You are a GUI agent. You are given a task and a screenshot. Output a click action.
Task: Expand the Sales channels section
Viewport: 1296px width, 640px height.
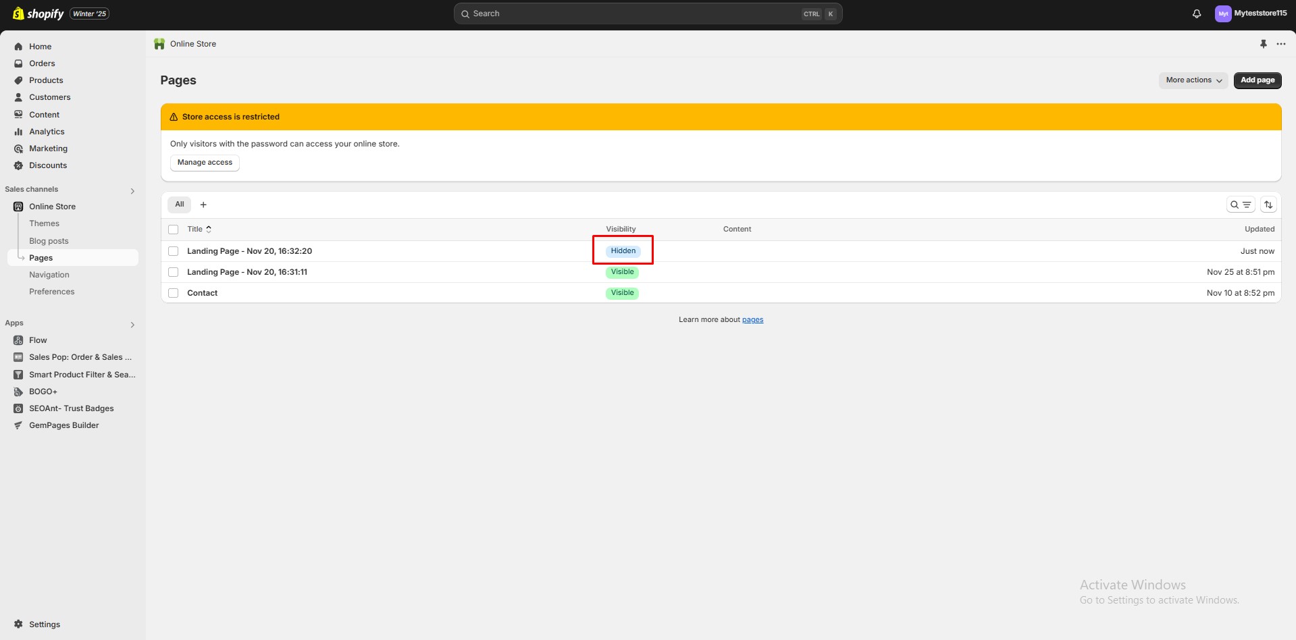click(x=132, y=191)
